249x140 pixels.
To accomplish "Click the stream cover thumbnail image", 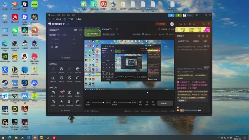I will pos(92,32).
